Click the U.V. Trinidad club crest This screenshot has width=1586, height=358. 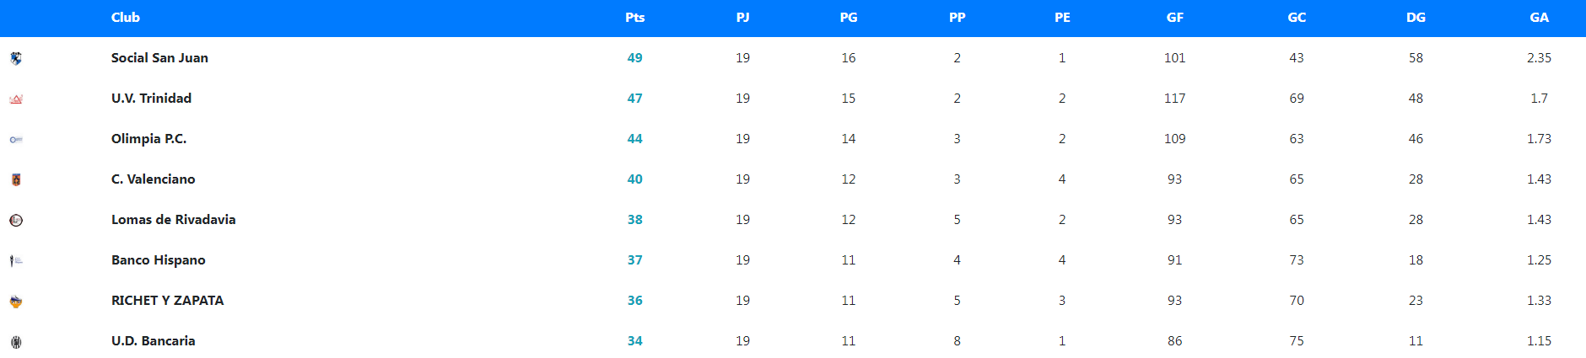click(16, 99)
